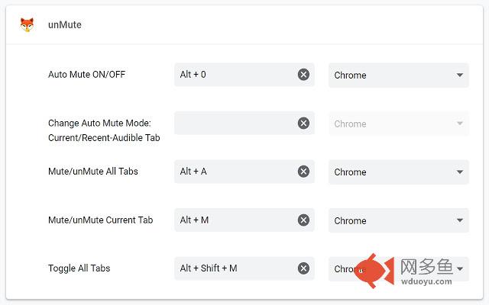Open disabled scope dropdown for Auto Mute Mode

[398, 124]
